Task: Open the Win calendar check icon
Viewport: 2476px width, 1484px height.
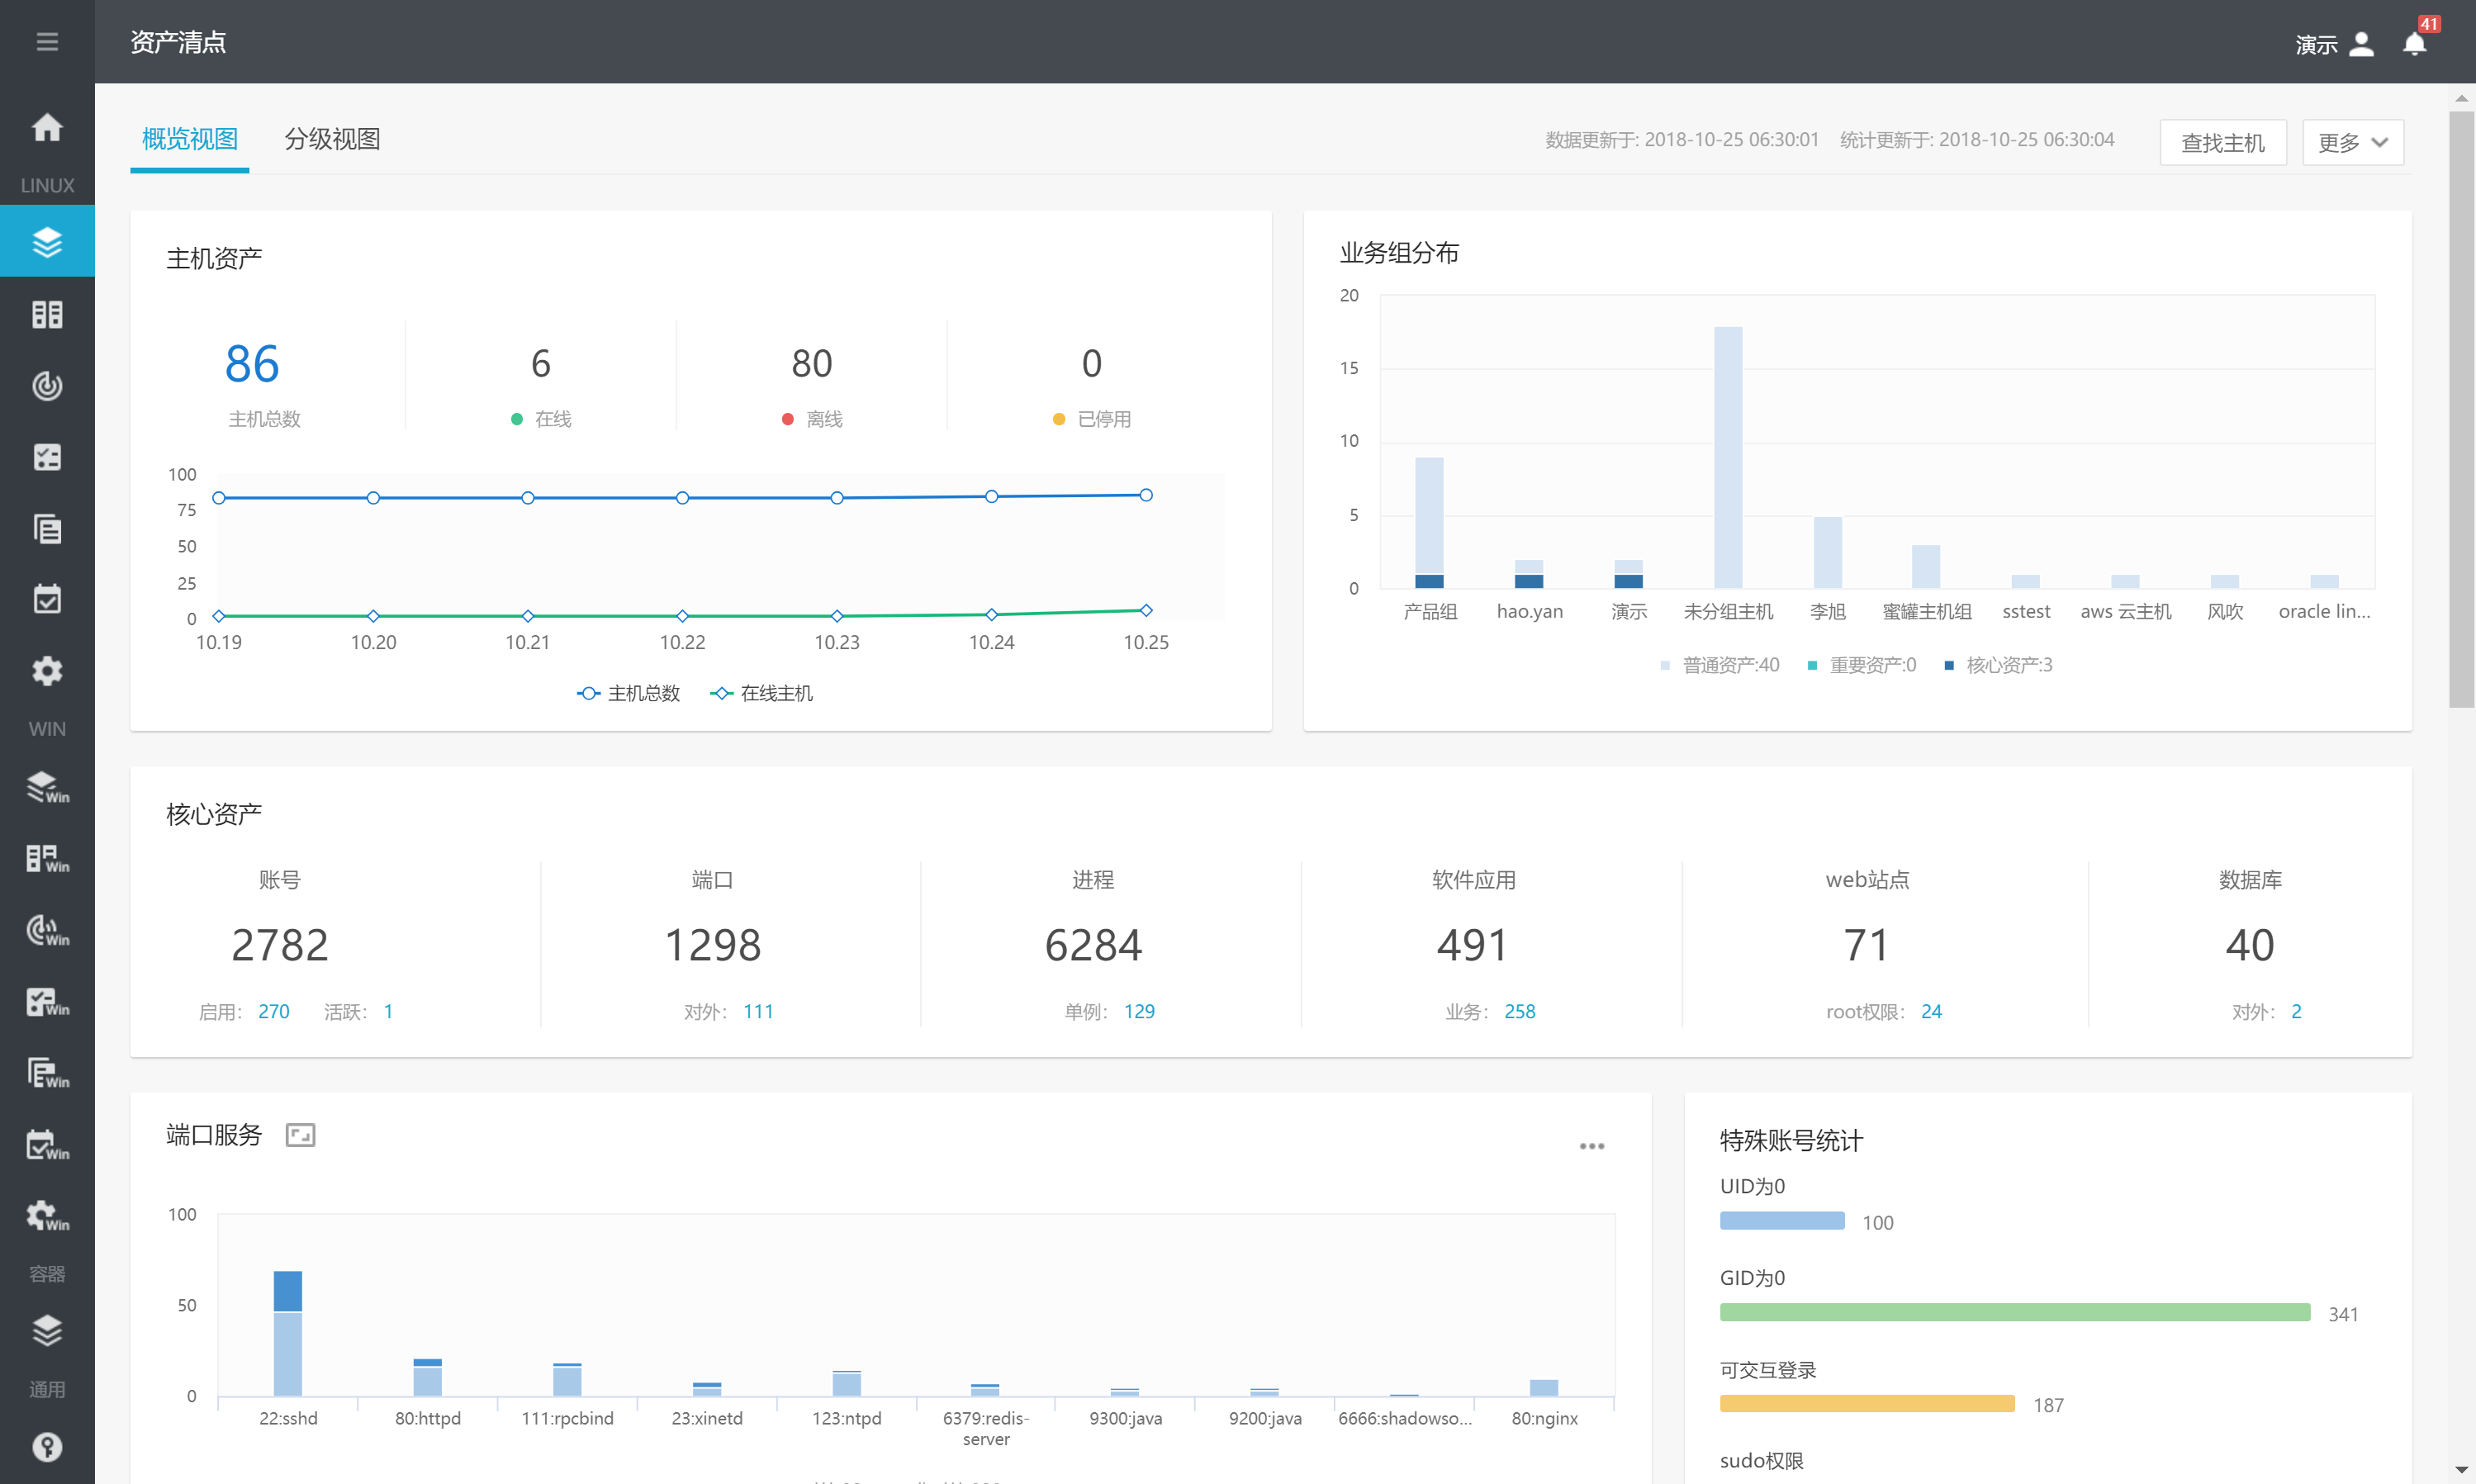Action: [x=47, y=1145]
